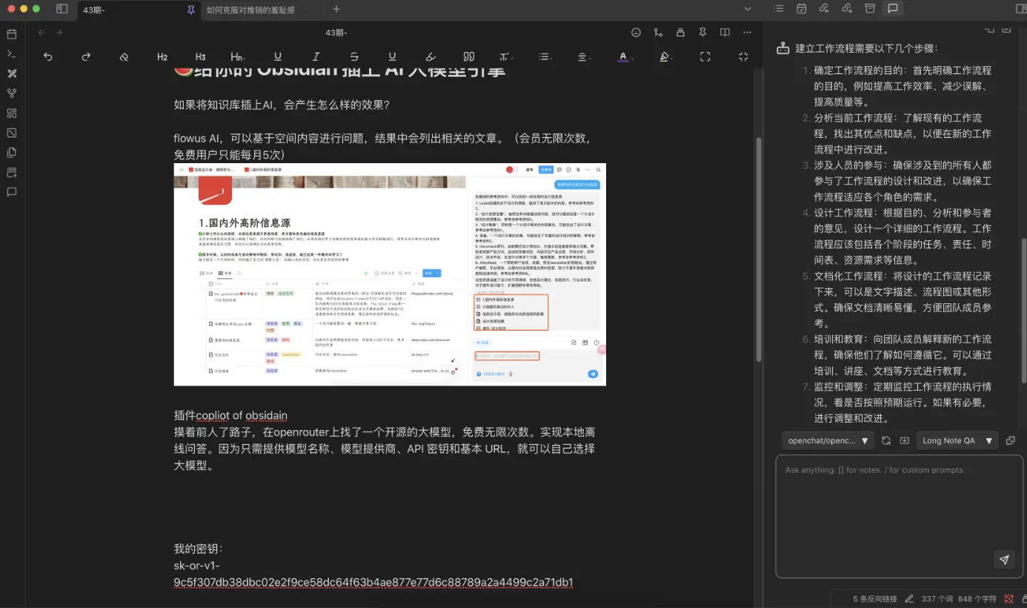Viewport: 1027px width, 608px height.
Task: Toggle fullscreen focus mode in toolbar
Action: (x=705, y=57)
